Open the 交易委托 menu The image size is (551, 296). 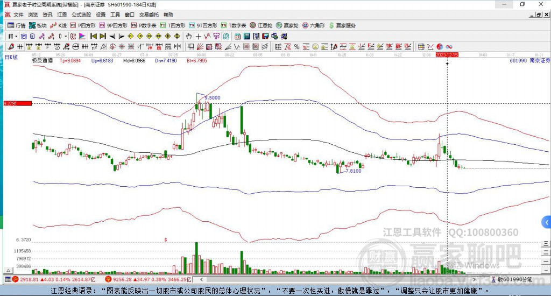149,15
